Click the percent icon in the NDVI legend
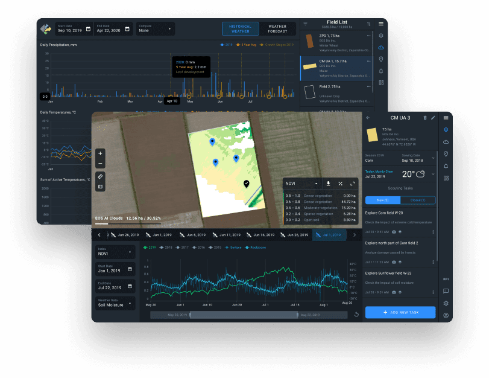 [x=340, y=184]
